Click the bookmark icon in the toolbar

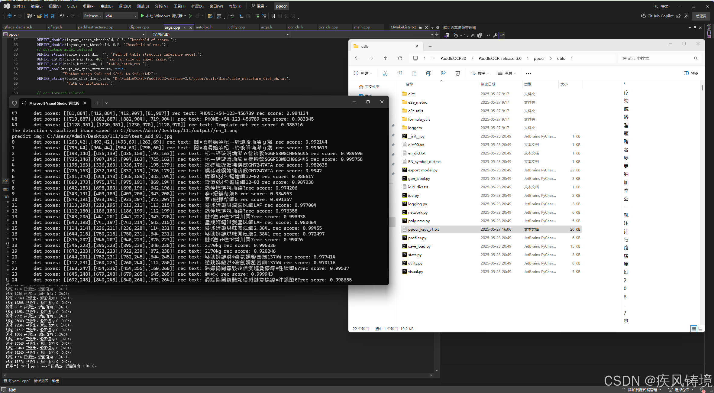[x=273, y=16]
